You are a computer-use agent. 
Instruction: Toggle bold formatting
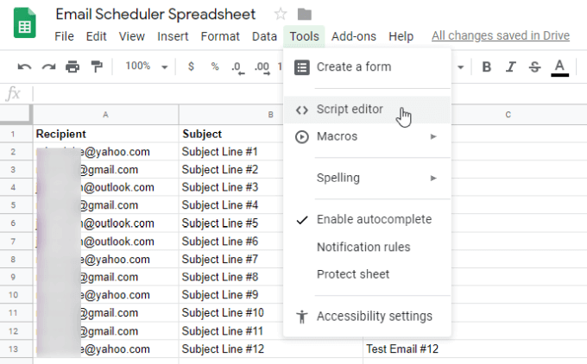[x=487, y=66]
